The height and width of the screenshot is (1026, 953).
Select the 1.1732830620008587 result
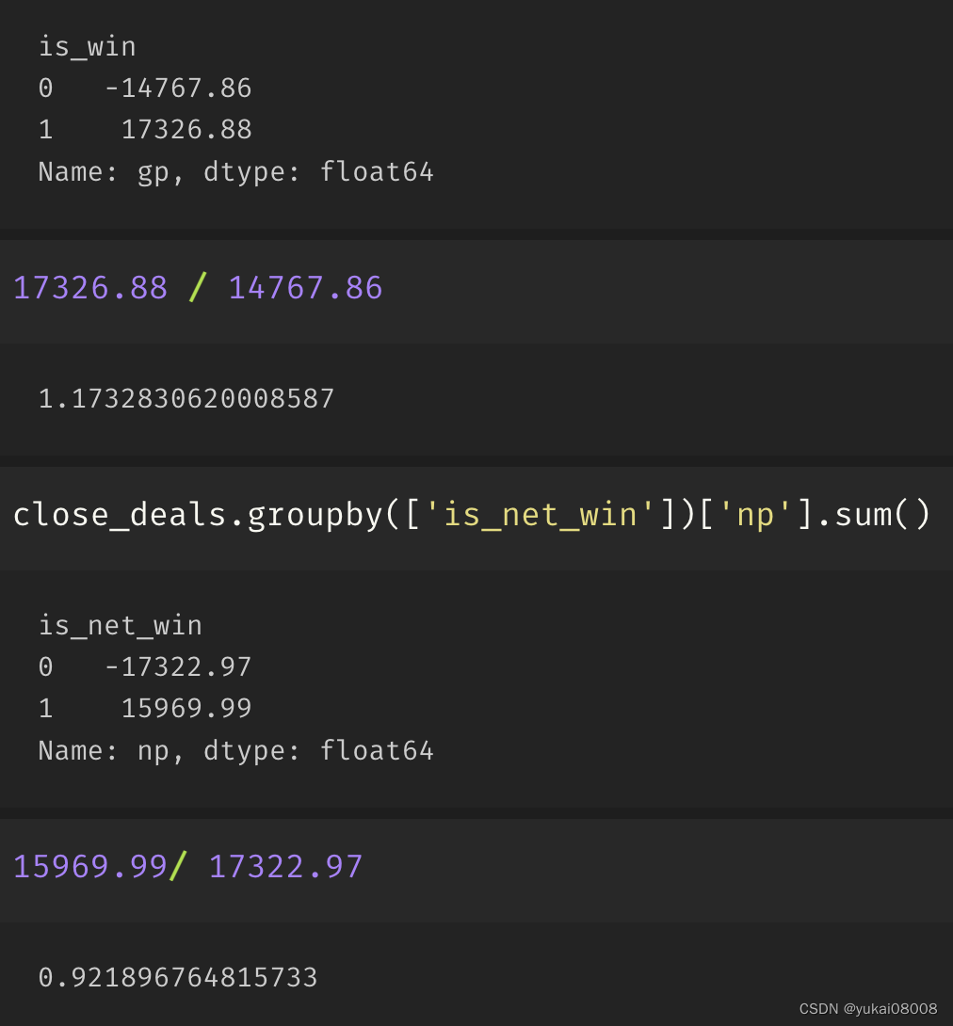[186, 399]
